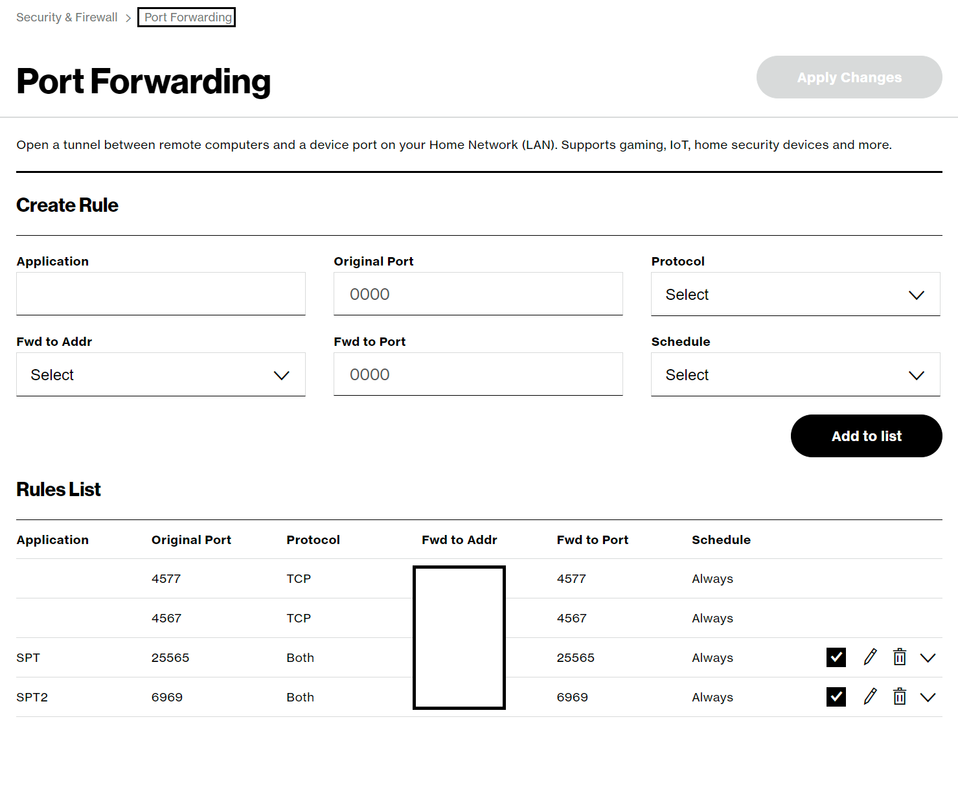
Task: Delete the SPT2 rule using trash icon
Action: [x=900, y=697]
